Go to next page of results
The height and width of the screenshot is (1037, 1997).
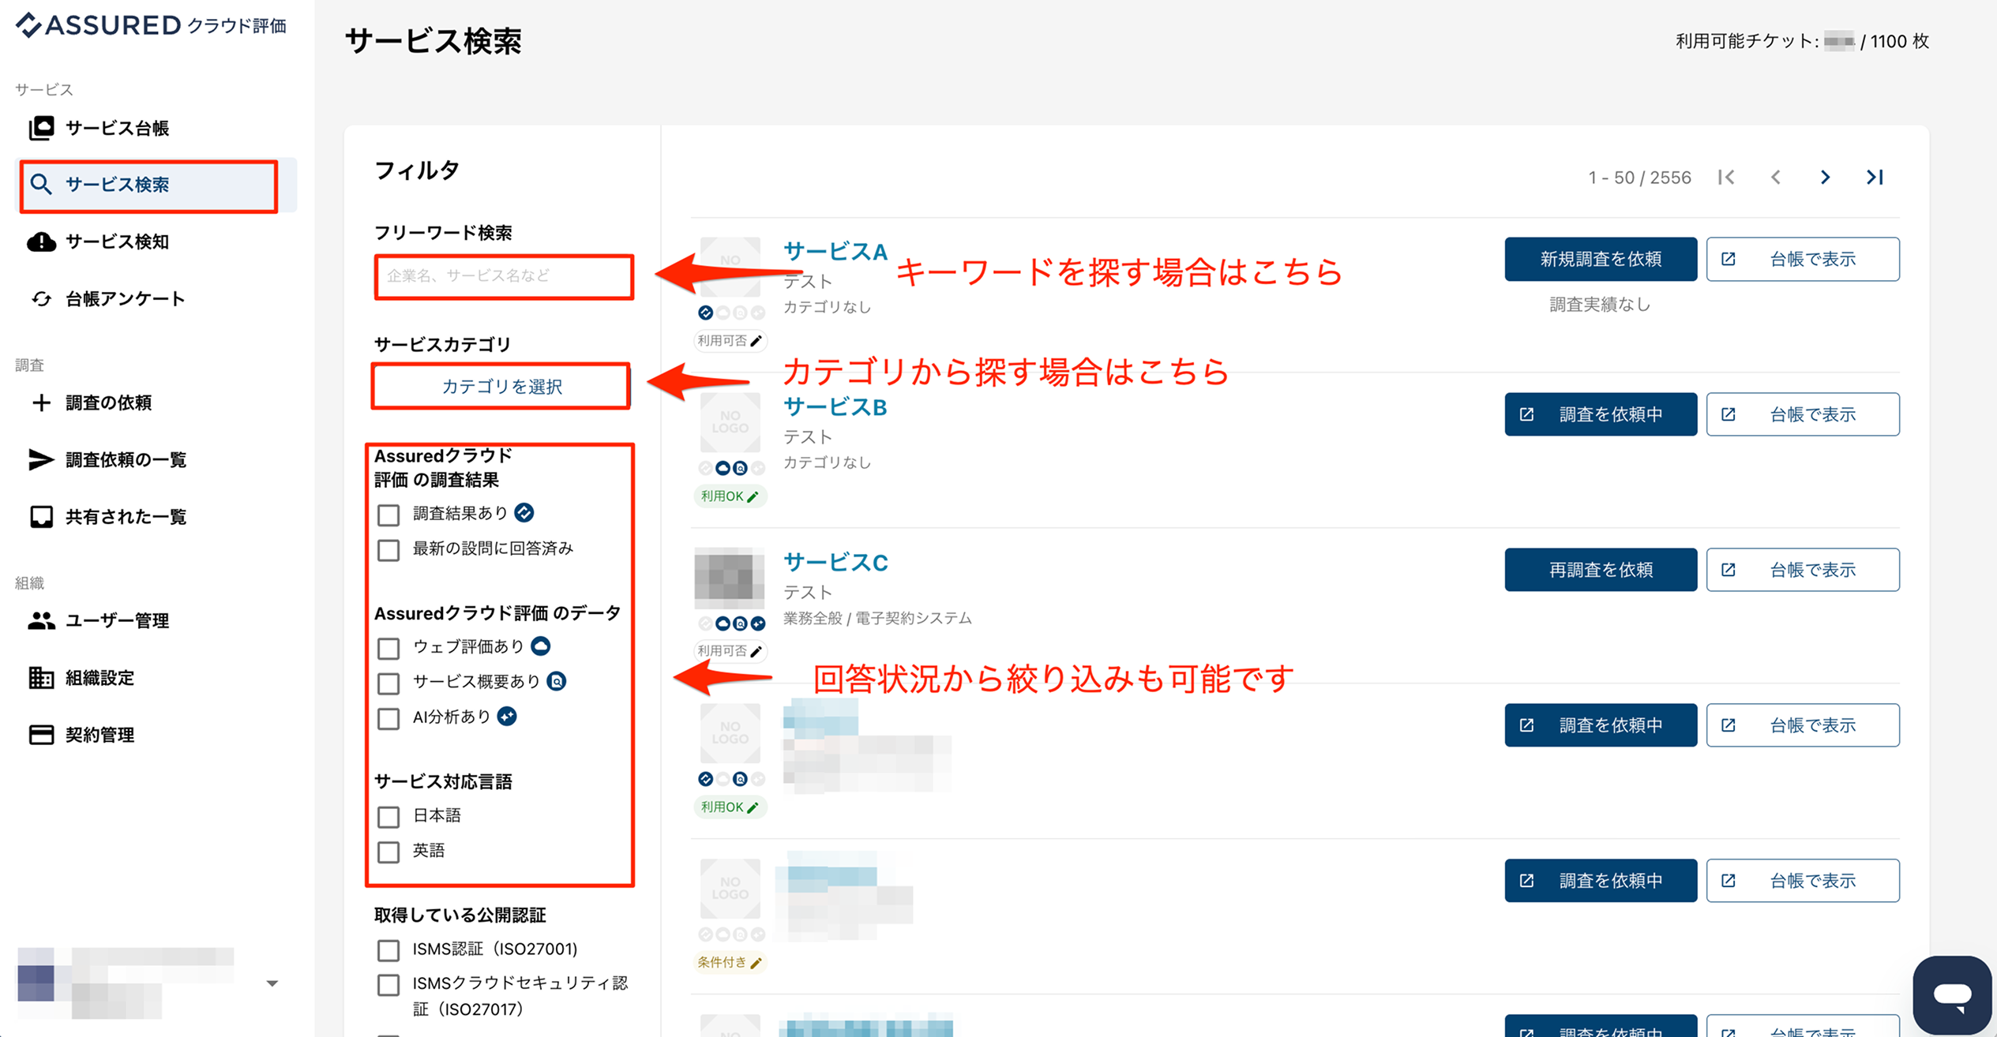click(1825, 178)
